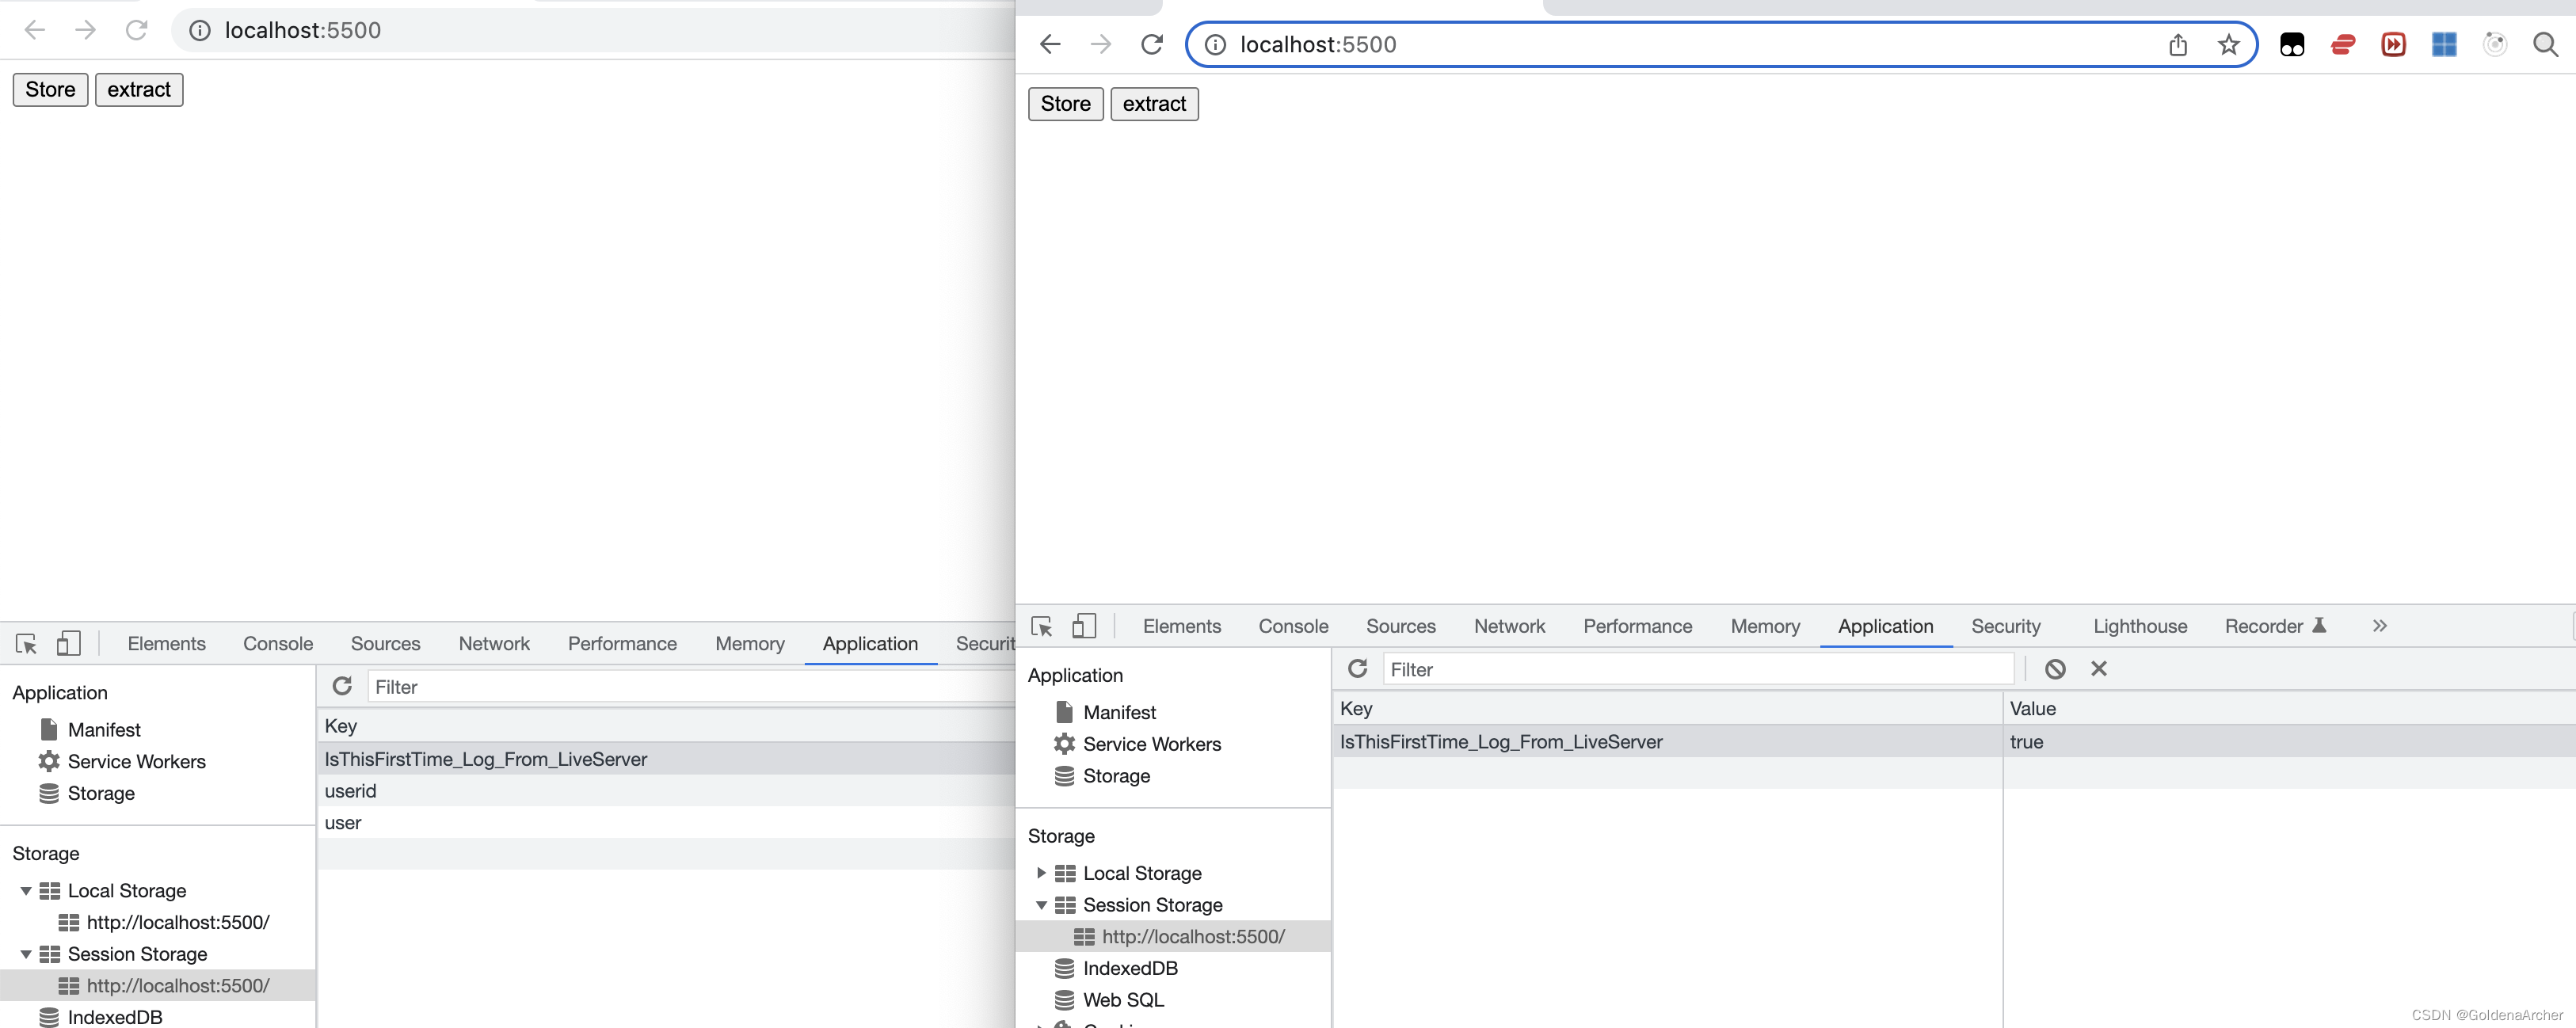Screen dimensions: 2576x1028
Task: Refresh the right panel's storage table
Action: tap(1357, 670)
